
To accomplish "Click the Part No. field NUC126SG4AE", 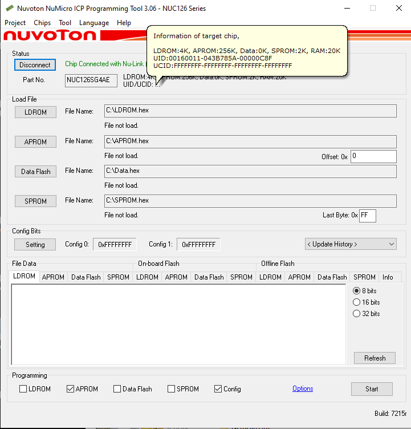I will tap(91, 80).
